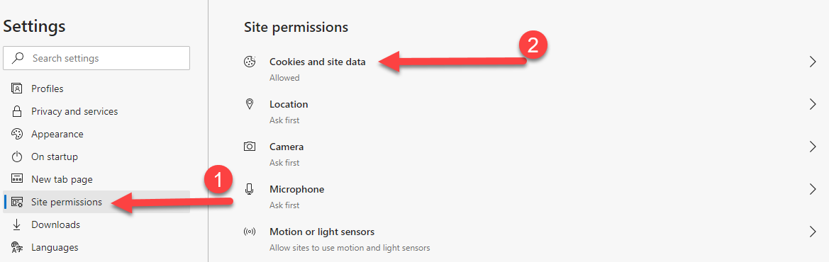Click the Search settings input field
829x262 pixels.
click(x=96, y=58)
